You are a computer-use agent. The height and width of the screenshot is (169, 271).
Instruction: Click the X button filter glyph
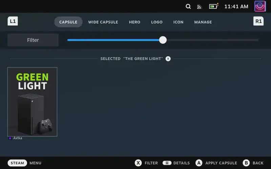[138, 163]
